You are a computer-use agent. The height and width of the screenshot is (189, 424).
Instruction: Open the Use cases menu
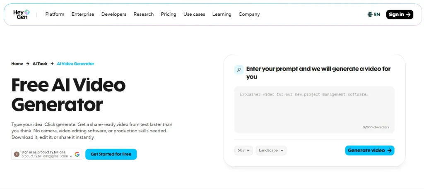pos(194,14)
